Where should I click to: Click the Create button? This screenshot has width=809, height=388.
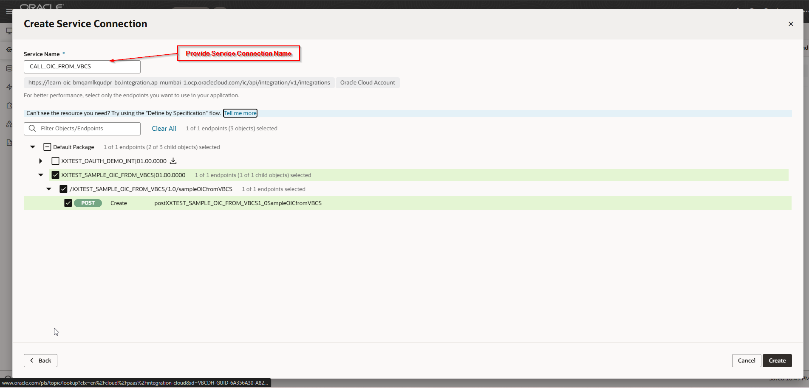click(777, 360)
